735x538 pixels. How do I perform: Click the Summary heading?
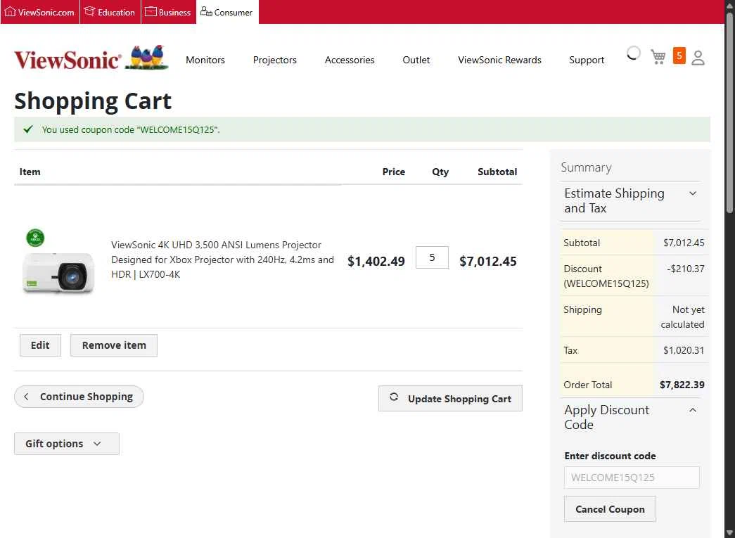[x=586, y=167]
